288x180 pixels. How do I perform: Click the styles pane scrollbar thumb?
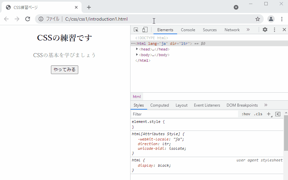tap(286, 133)
